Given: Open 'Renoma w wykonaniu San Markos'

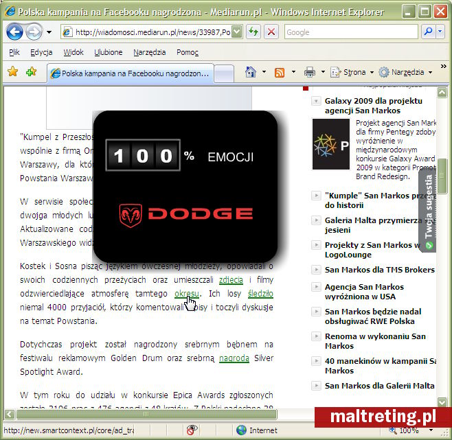Looking at the screenshot, I should point(375,341).
